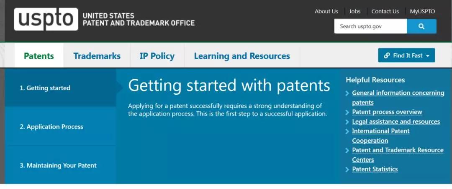Select step 3. Maintaining Your Patent
Viewport: 452px width, 189px height.
[x=58, y=166]
